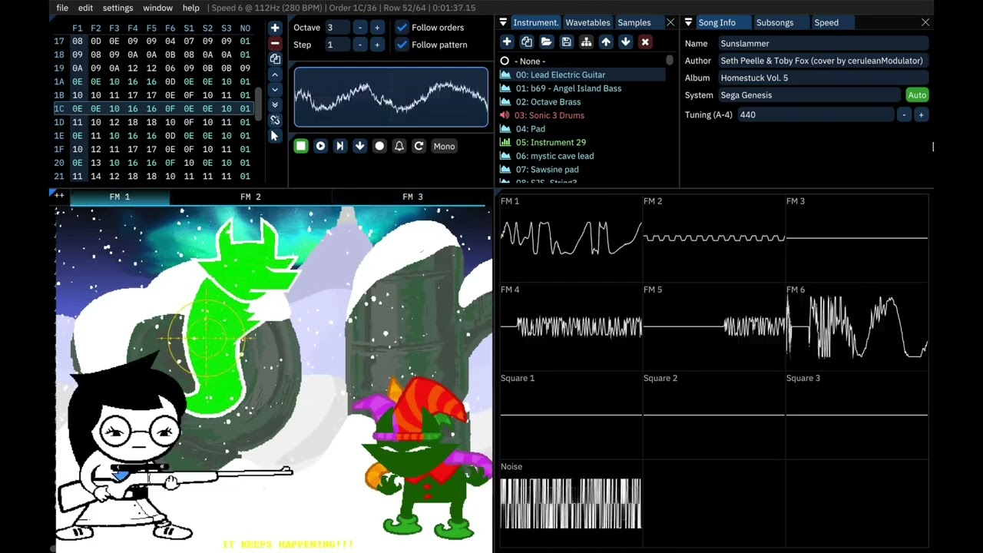Move the instrument up in the list
Screen dimensions: 983x553
[x=606, y=42]
